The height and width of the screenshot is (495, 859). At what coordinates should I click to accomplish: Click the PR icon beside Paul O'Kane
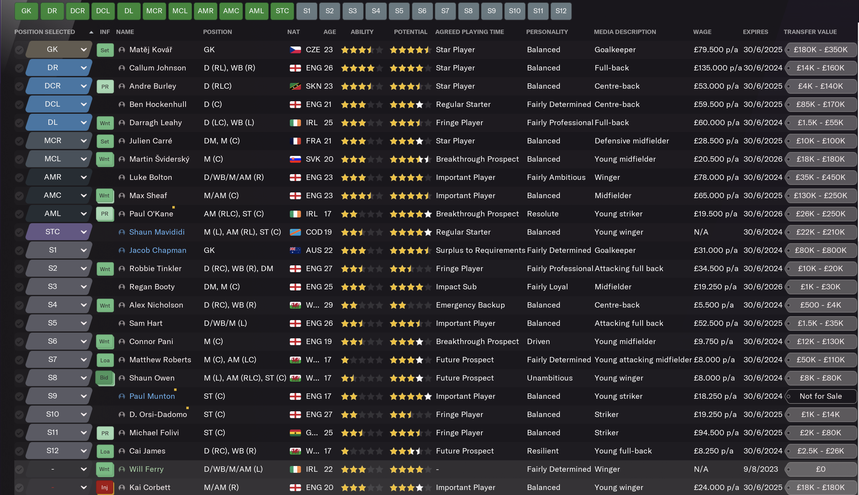coord(105,214)
